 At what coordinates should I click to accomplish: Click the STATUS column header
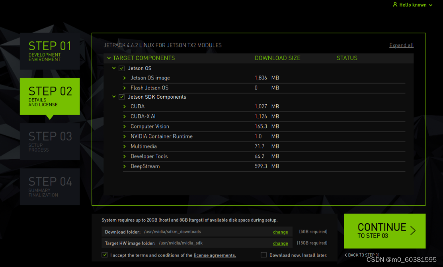click(x=347, y=58)
